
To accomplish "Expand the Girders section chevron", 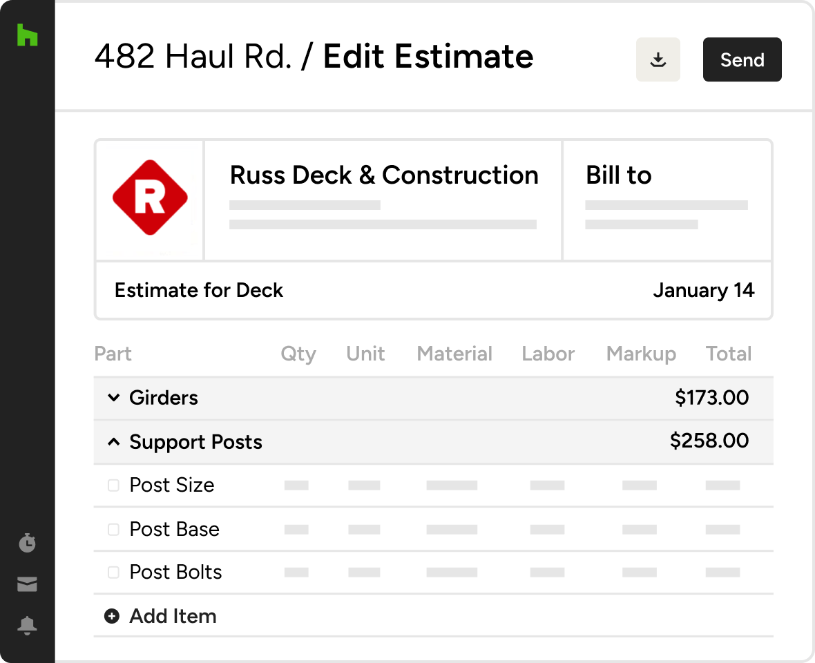I will [114, 398].
